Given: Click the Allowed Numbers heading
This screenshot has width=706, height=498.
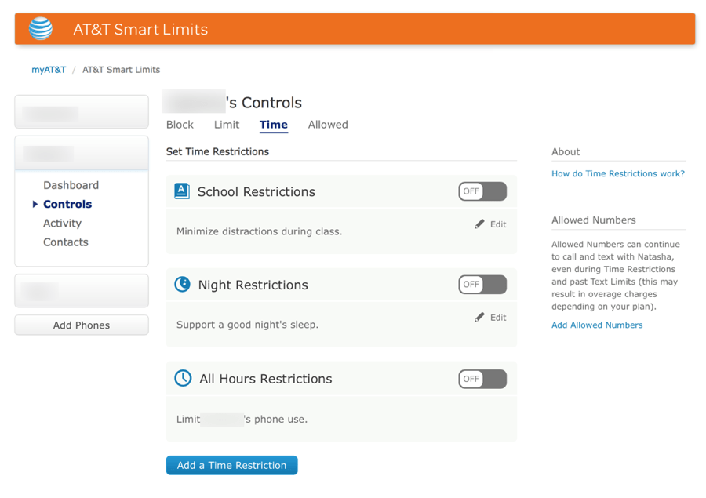Looking at the screenshot, I should (594, 220).
